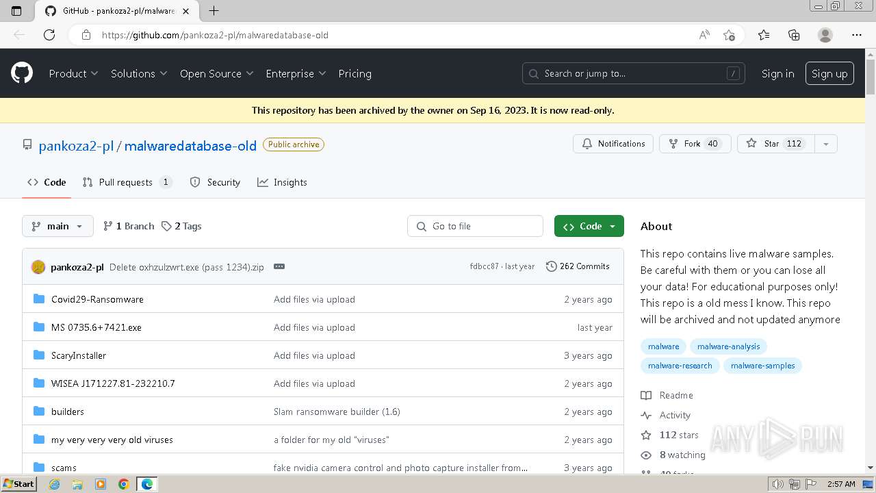
Task: Click the volume icon in system tray
Action: coord(777,484)
